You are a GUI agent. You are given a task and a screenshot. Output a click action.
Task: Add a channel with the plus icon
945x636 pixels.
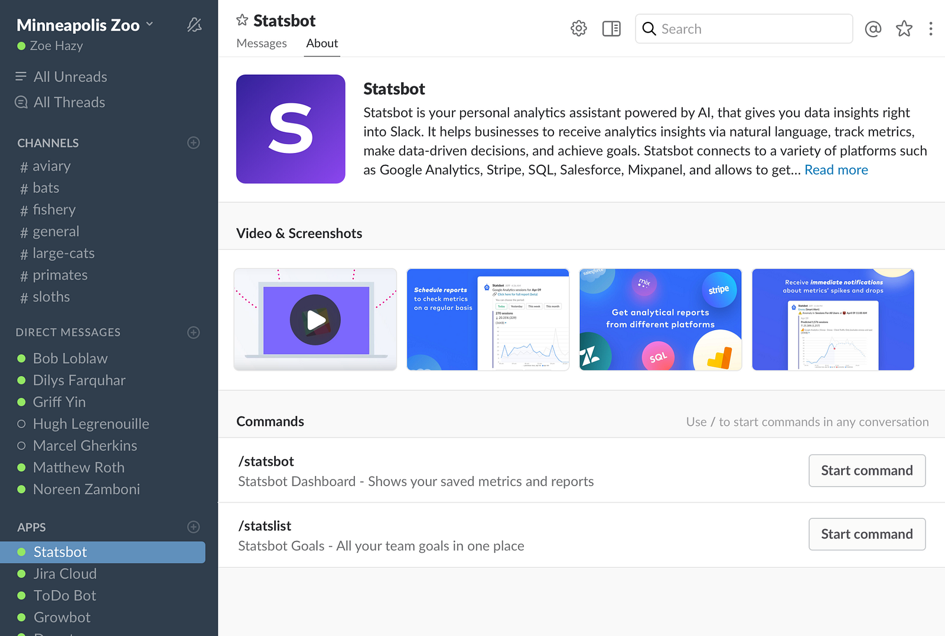pyautogui.click(x=193, y=143)
